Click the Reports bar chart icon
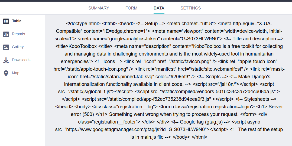This screenshot has width=292, height=146. tap(6, 34)
